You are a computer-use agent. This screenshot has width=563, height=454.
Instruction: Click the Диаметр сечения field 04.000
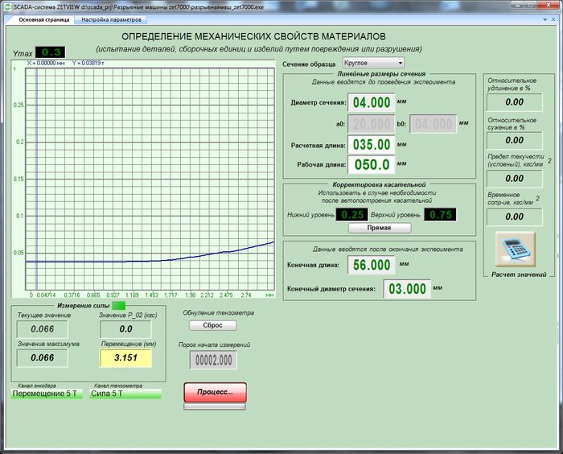click(372, 102)
